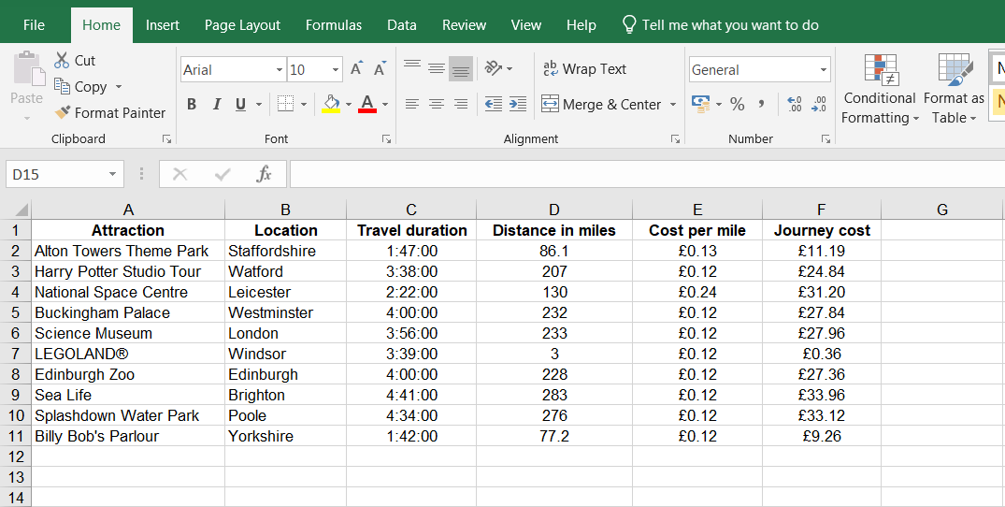
Task: Select the "Journey cost" header cell
Action: [x=822, y=231]
